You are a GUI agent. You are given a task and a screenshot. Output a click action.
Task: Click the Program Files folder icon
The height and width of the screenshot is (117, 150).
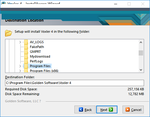point(26,66)
